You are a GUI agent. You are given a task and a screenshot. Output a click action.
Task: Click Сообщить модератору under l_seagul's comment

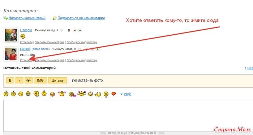(82, 42)
